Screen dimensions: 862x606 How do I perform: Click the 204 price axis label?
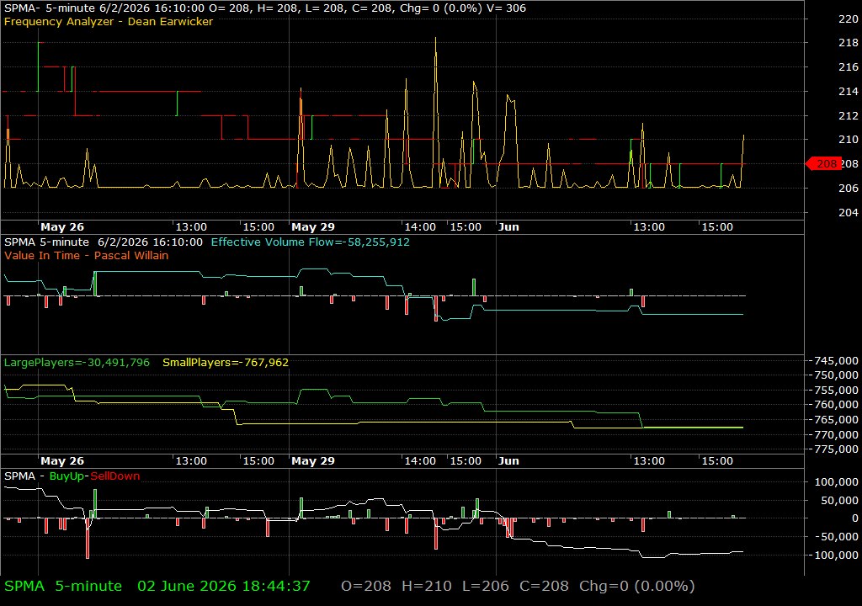pyautogui.click(x=849, y=212)
